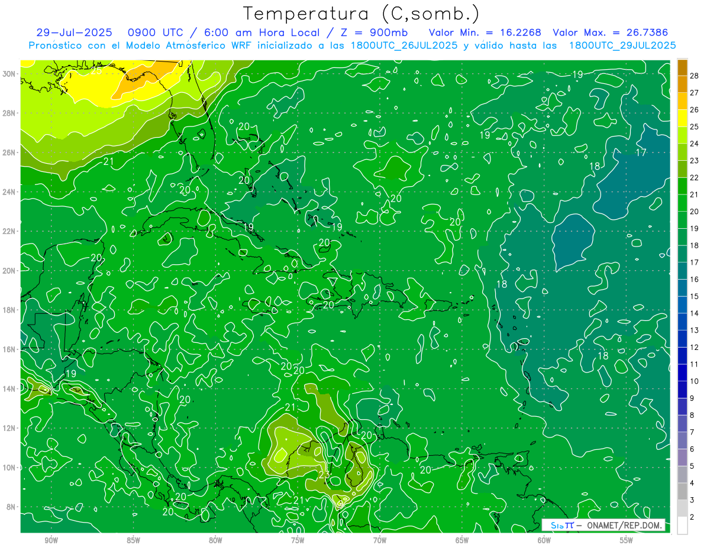Select legend color between 25 and 26

coord(682,118)
